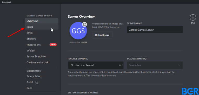Click the NEW badge beside Integrations
This screenshot has width=199, height=95.
click(53, 45)
